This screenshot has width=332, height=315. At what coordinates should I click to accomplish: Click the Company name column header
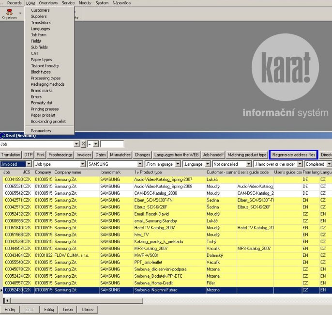[x=76, y=172]
